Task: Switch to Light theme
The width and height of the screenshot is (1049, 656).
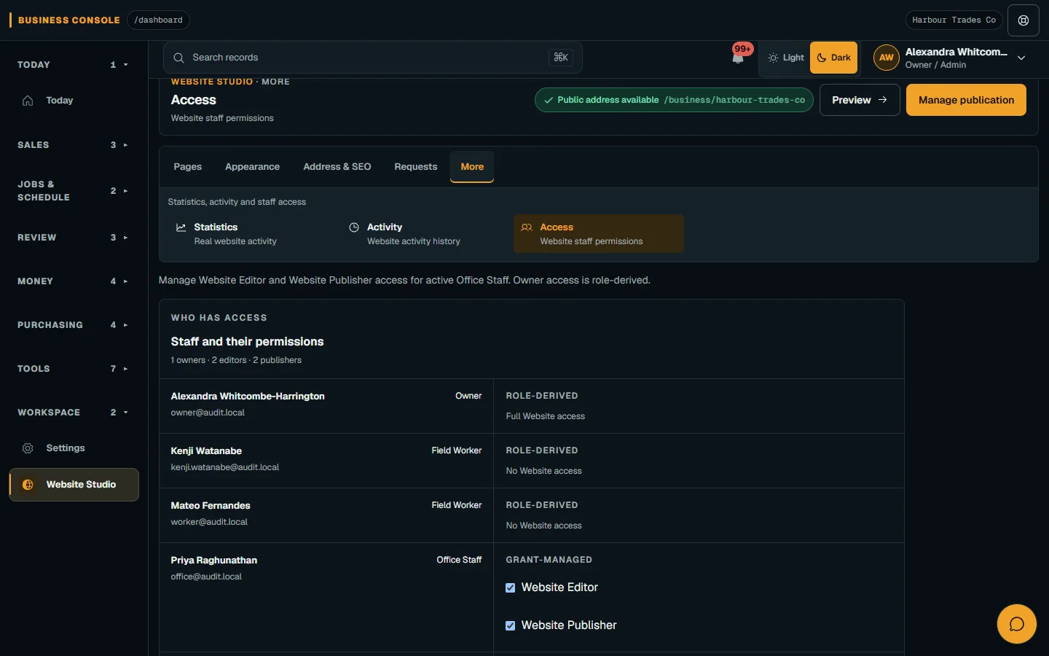Action: pyautogui.click(x=785, y=58)
